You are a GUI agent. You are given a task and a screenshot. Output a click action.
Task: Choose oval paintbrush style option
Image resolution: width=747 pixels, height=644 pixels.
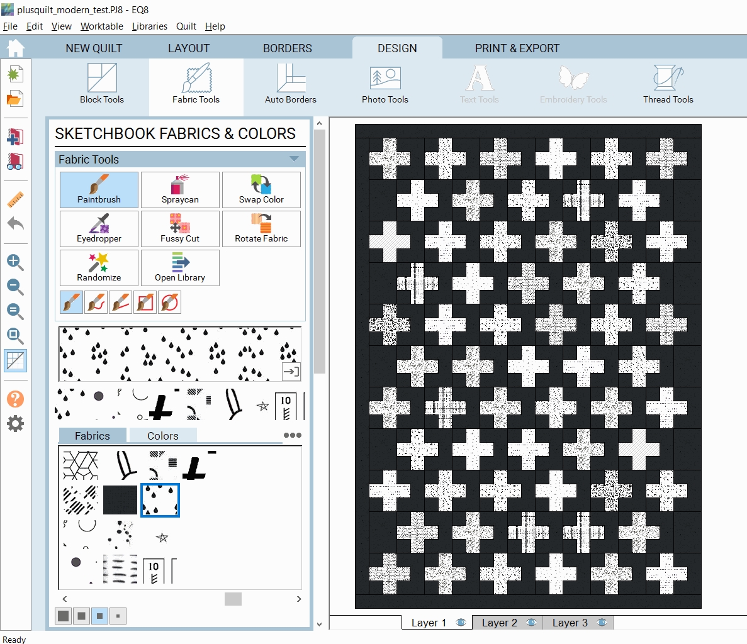click(x=169, y=303)
